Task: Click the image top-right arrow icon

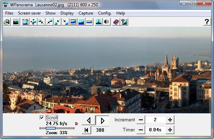Action: click(x=49, y=22)
